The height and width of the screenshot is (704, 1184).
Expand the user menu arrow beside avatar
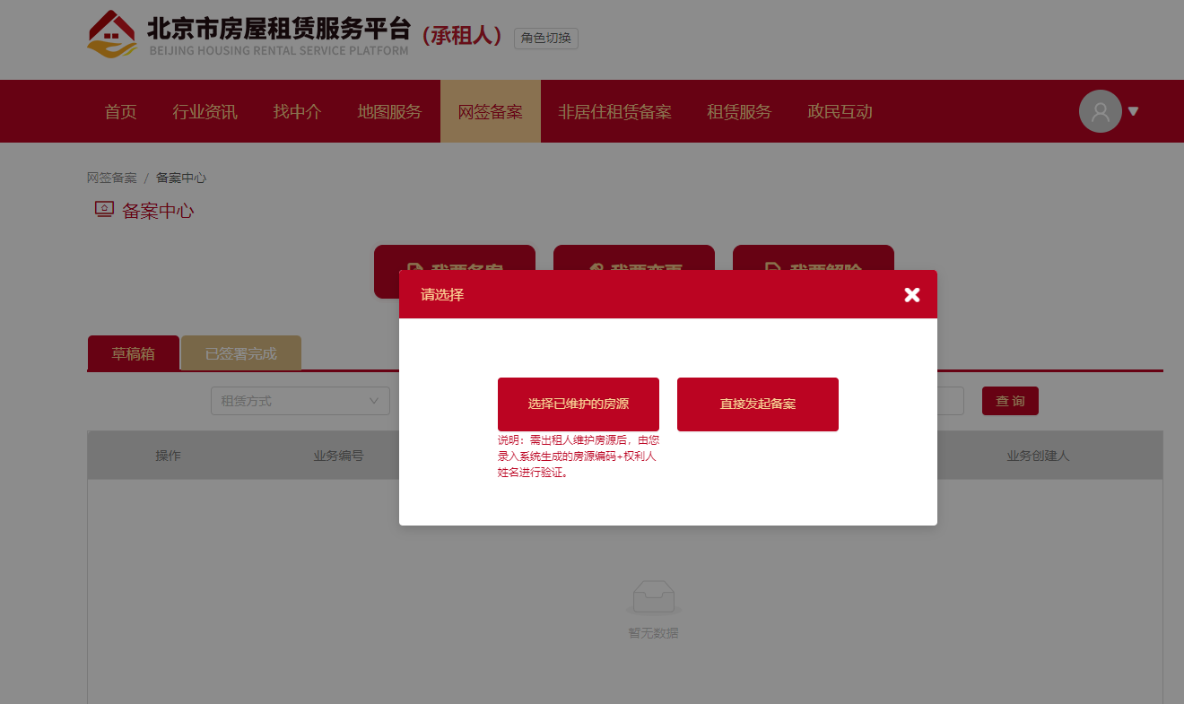point(1134,112)
